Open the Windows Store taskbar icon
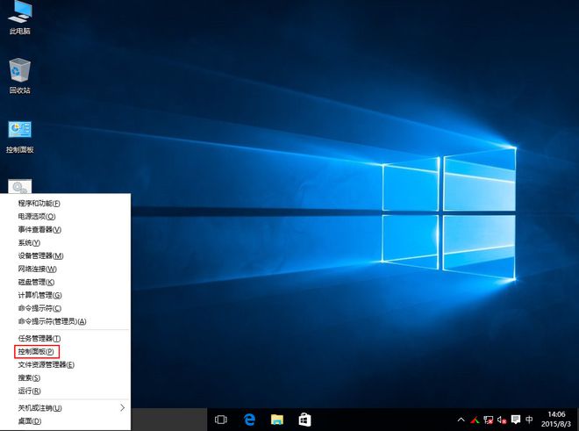 point(304,420)
